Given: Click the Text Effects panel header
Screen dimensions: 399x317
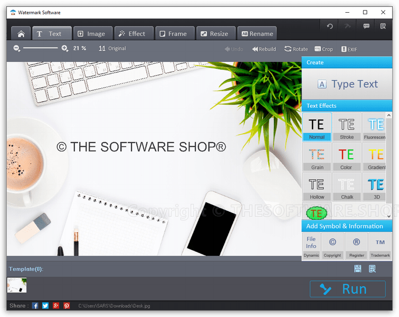Looking at the screenshot, I should pos(347,106).
